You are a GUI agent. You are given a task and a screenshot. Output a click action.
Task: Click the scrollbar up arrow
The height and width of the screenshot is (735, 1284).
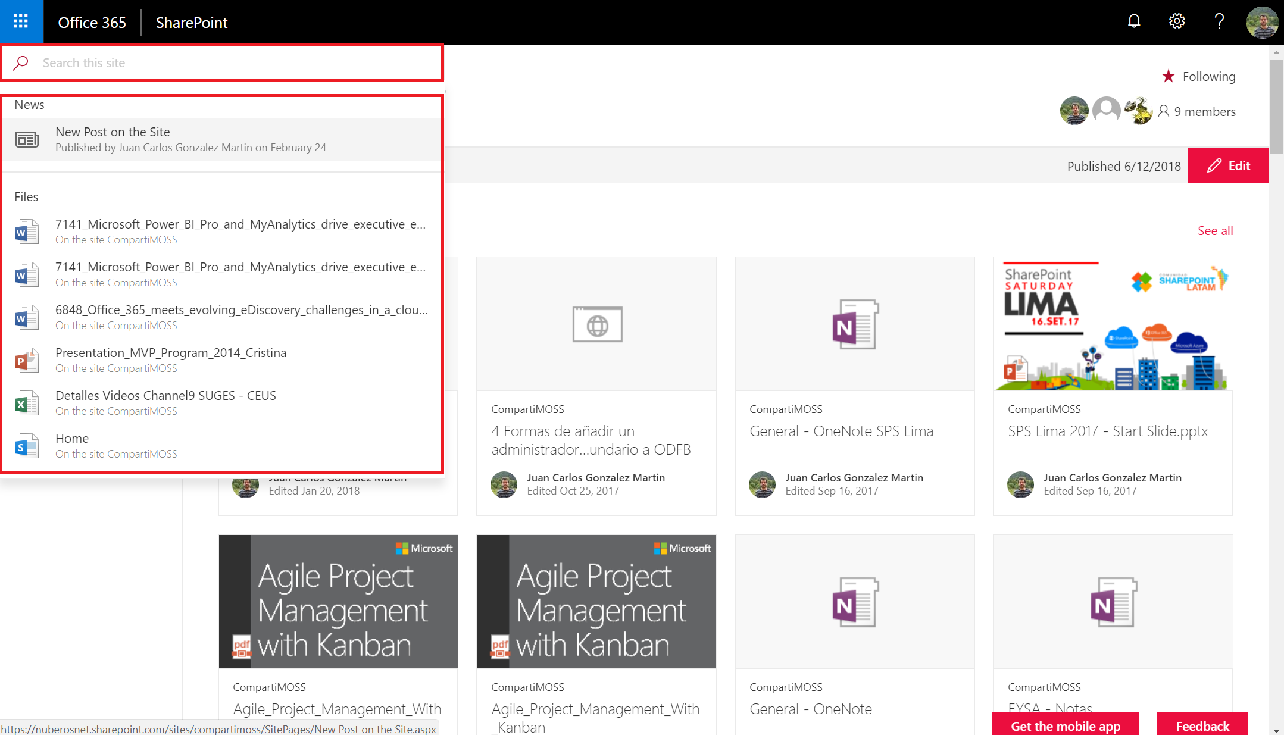click(x=1276, y=52)
